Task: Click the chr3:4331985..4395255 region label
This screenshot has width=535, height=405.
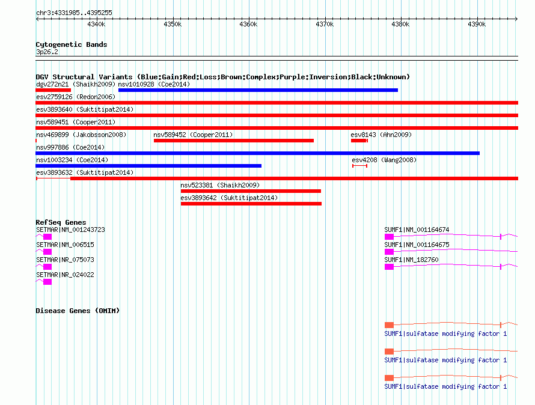Action: tap(74, 13)
